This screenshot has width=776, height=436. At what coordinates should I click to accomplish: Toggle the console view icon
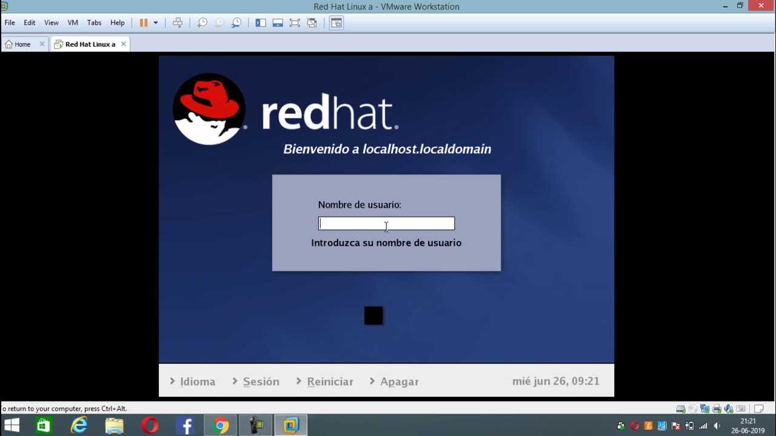click(x=336, y=22)
